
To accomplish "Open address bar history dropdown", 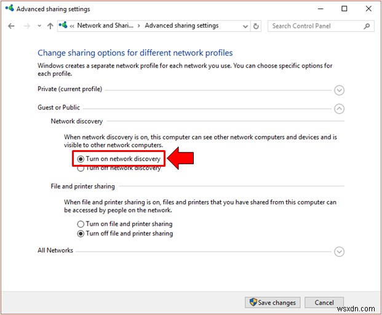I will pyautogui.click(x=245, y=26).
